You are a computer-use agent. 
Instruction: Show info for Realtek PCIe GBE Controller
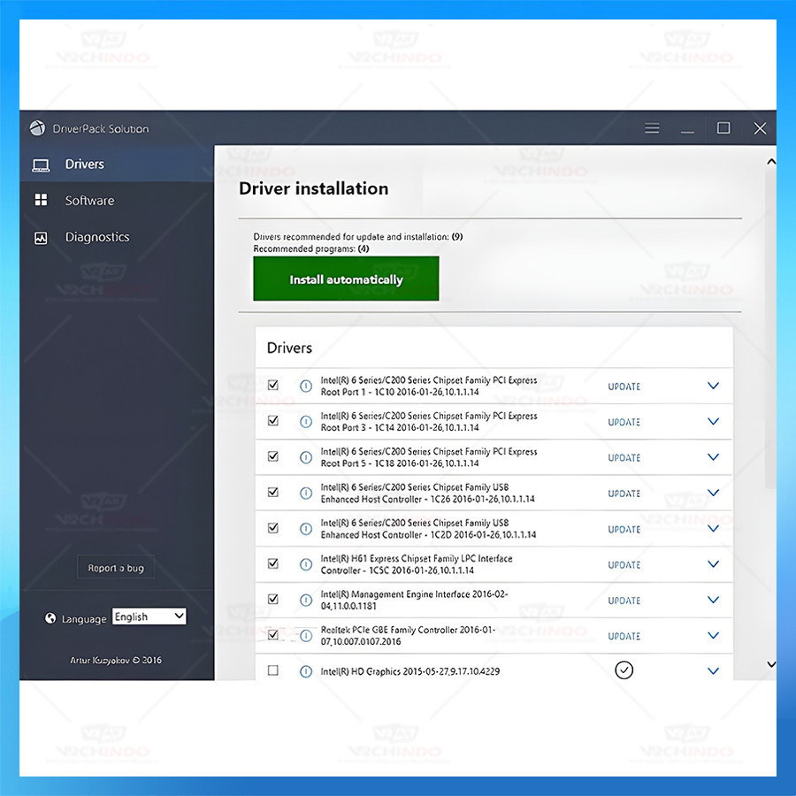pyautogui.click(x=306, y=636)
